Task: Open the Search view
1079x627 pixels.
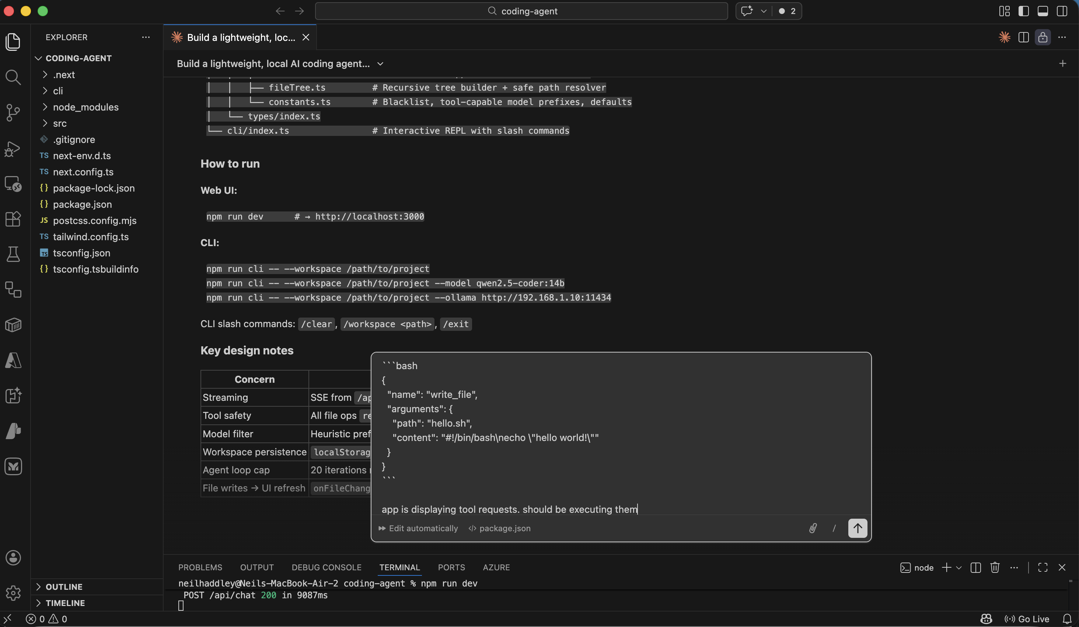Action: coord(13,77)
